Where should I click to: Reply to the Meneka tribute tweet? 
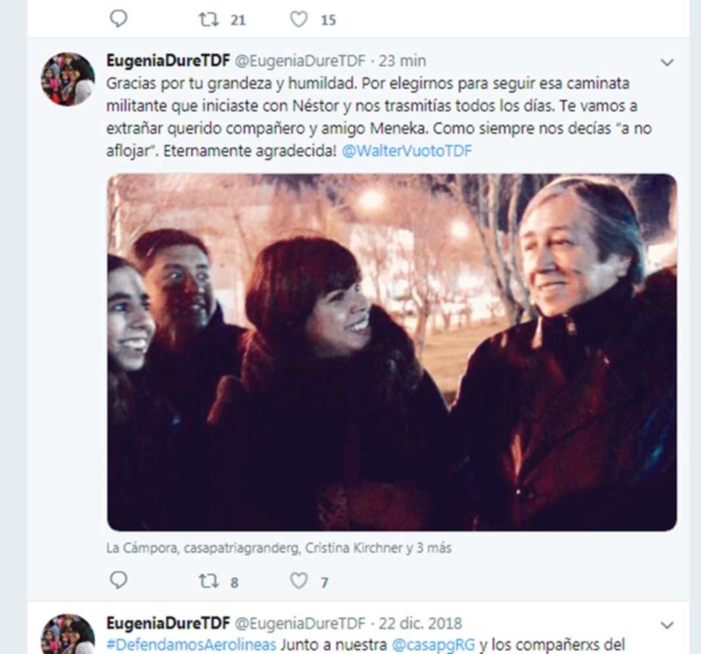coord(118,580)
